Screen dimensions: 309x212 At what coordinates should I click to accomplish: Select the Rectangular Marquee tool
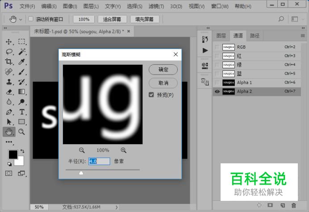pyautogui.click(x=22, y=42)
